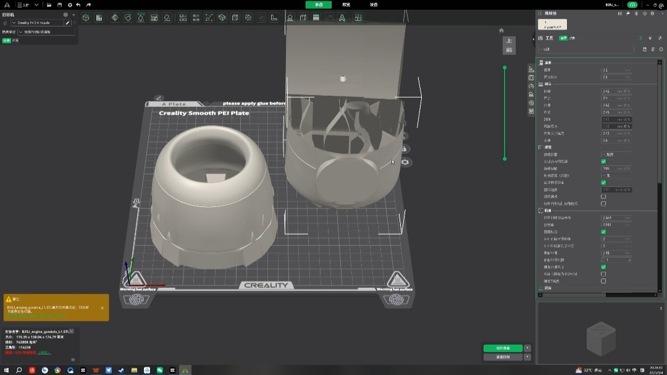Image resolution: width=667 pixels, height=375 pixels.
Task: Click the Redo arrow
Action: (88, 5)
